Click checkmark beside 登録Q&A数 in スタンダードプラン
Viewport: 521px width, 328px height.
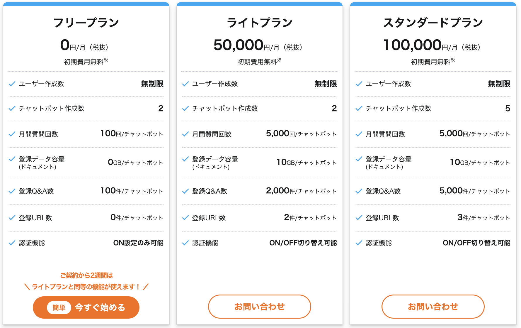tap(359, 191)
